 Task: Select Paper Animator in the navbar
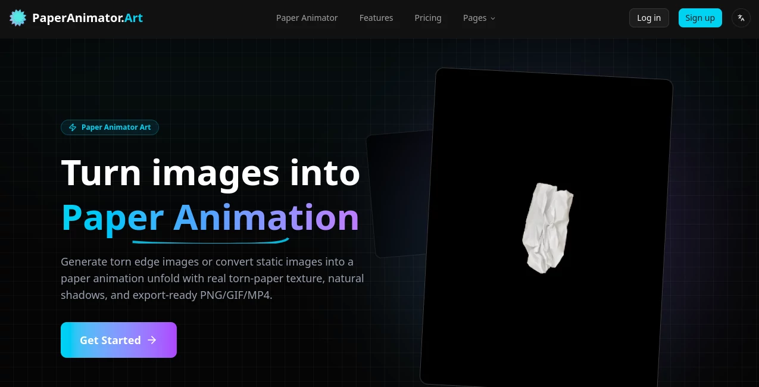[307, 18]
